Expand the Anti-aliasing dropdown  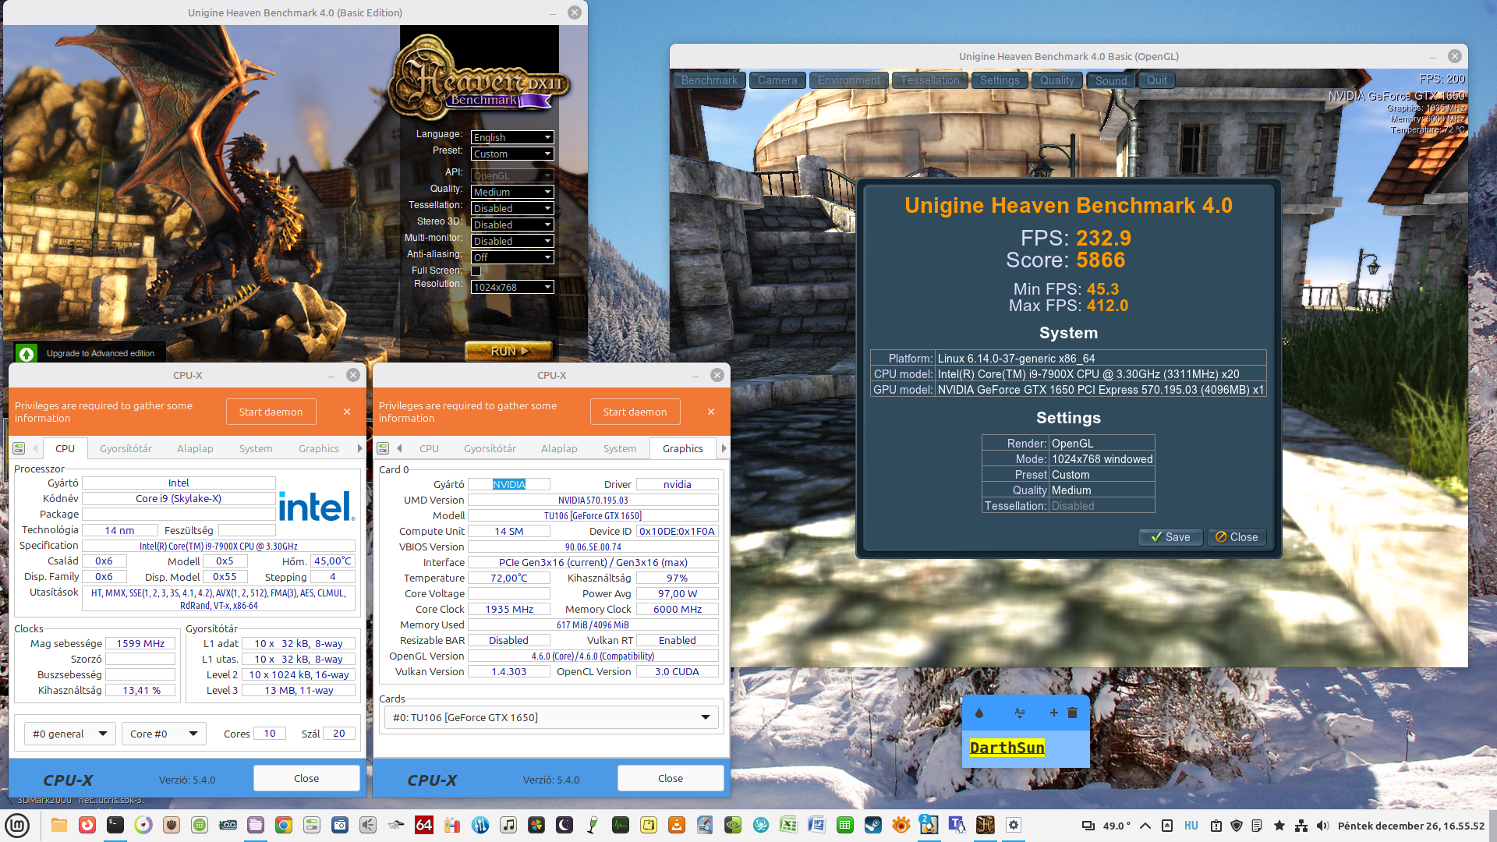point(512,257)
